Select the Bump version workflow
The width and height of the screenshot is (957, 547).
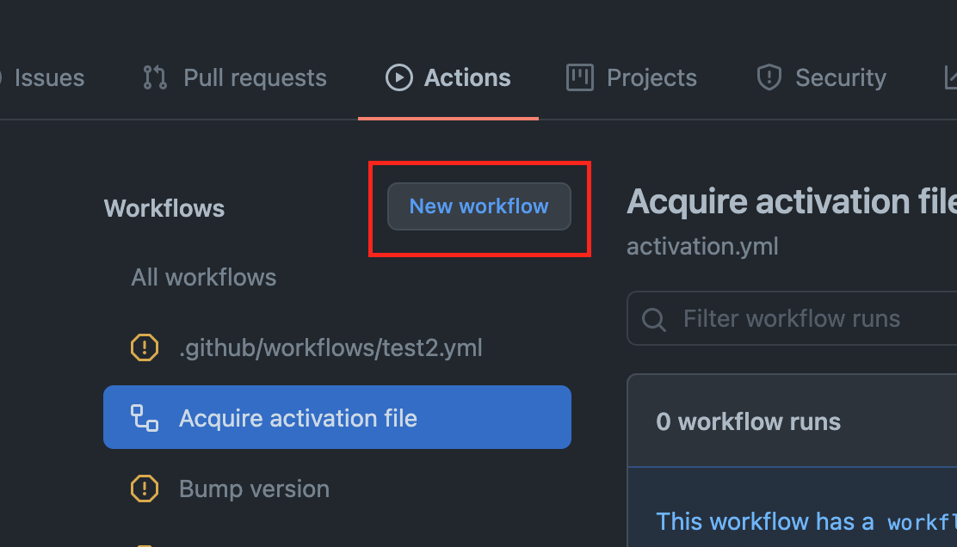tap(254, 489)
